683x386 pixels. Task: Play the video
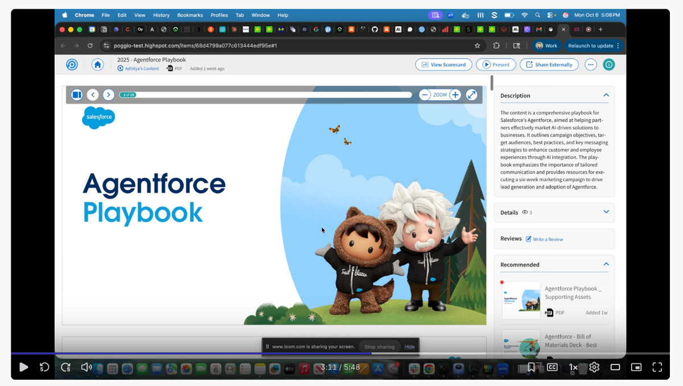(x=23, y=367)
